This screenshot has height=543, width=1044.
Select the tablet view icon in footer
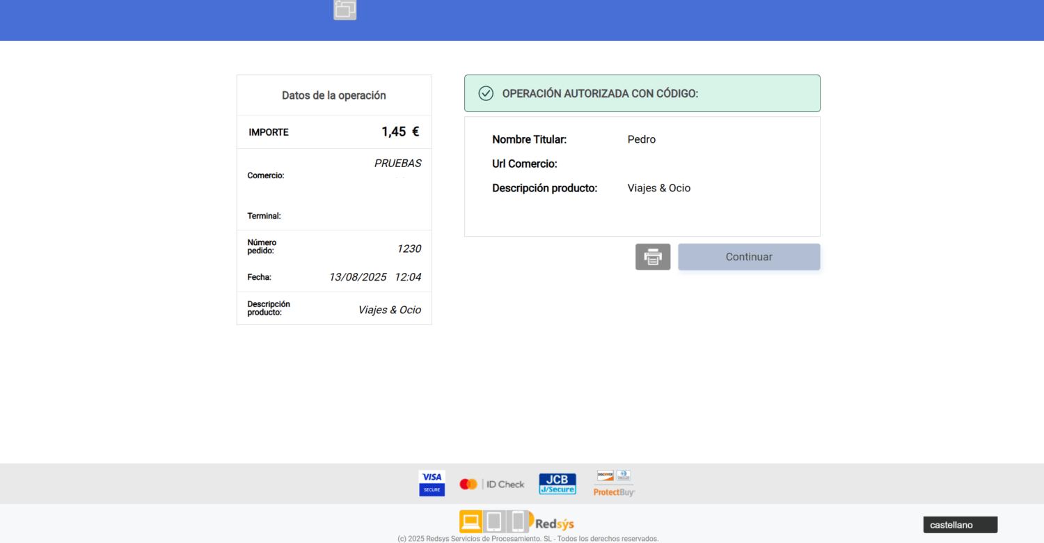(493, 521)
